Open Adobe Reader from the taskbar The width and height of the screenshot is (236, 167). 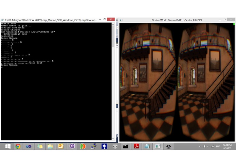click(137, 146)
